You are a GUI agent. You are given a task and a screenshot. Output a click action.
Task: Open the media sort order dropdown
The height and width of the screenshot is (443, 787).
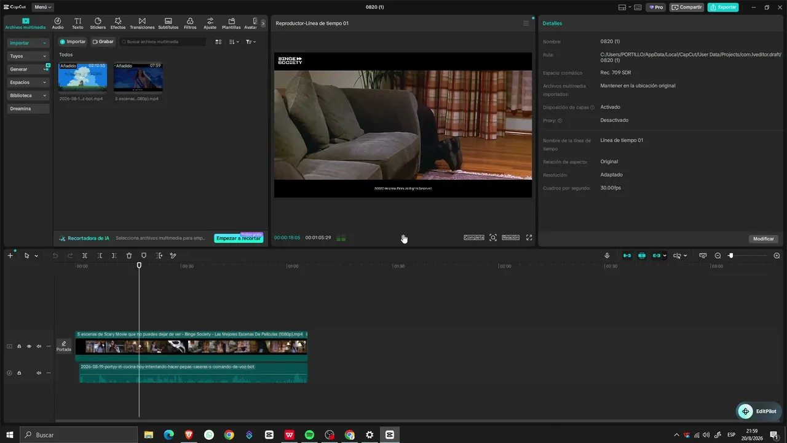234,42
